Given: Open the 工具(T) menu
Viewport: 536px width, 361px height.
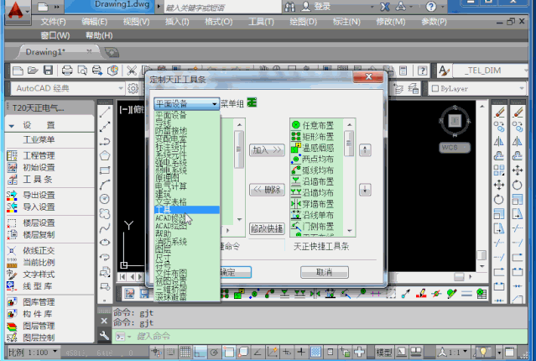Looking at the screenshot, I should [261, 22].
